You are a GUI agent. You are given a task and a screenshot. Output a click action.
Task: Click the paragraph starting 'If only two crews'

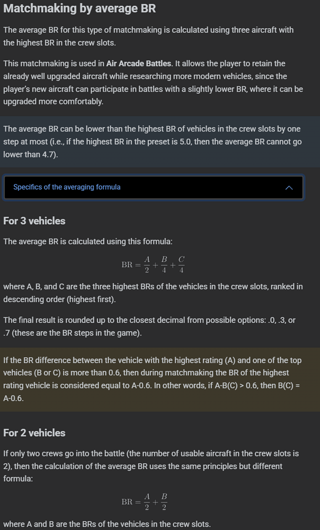[150, 466]
